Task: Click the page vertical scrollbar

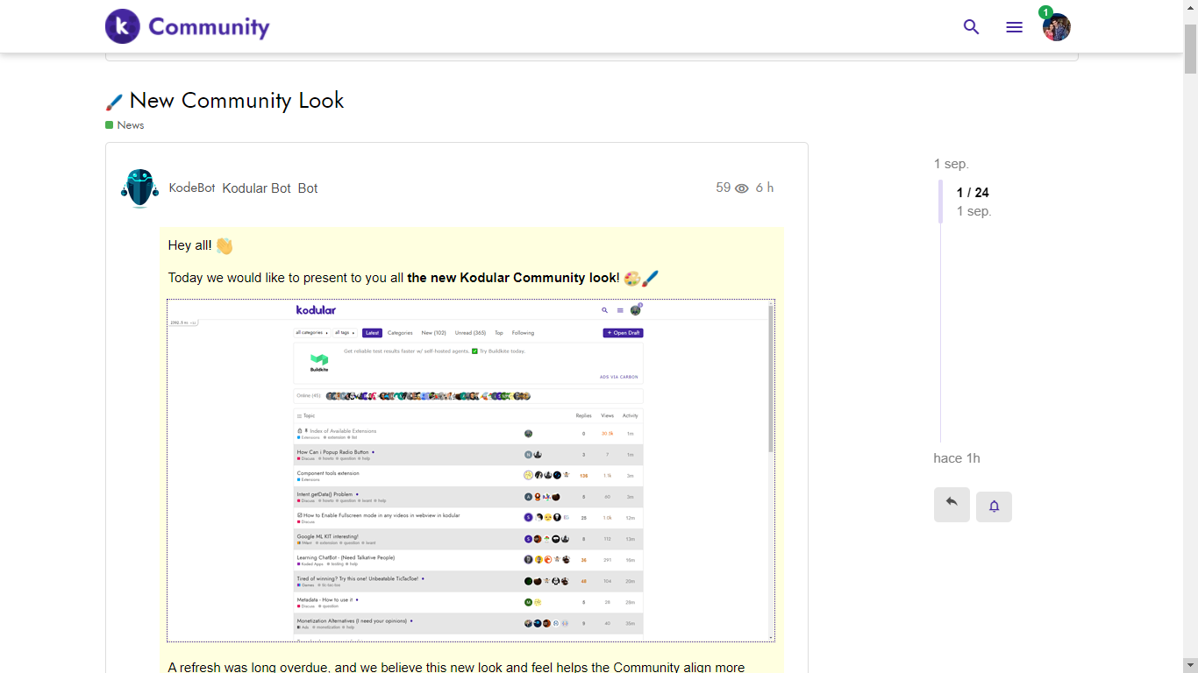Action: tap(1190, 351)
